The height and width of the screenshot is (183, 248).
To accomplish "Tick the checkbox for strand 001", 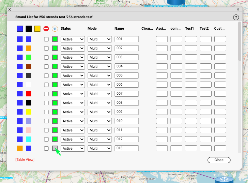I will [x=46, y=39].
